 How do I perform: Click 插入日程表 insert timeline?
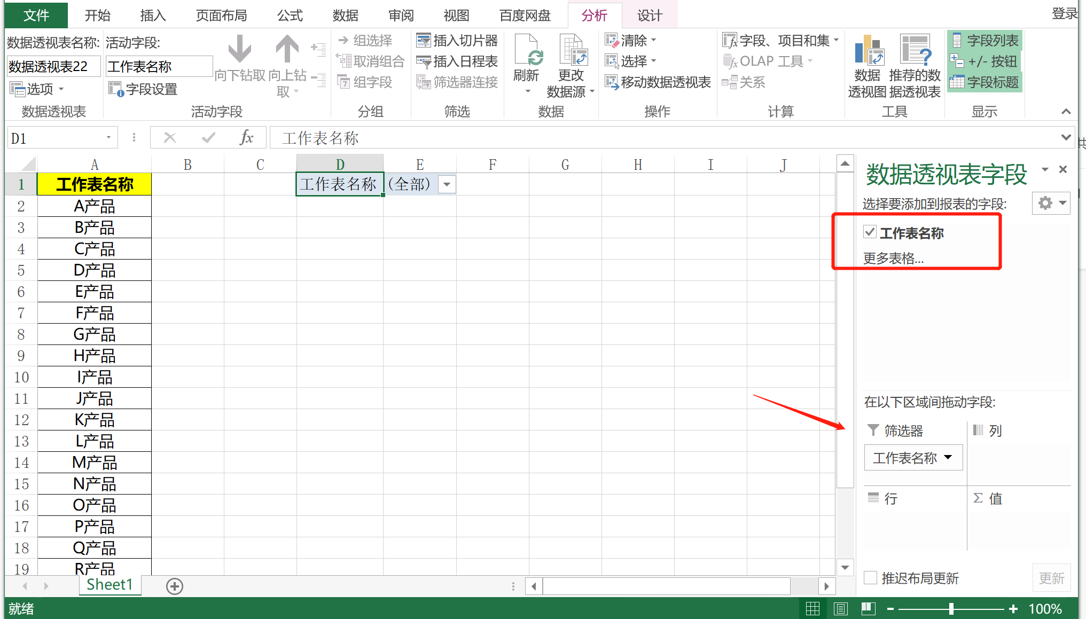coord(457,61)
